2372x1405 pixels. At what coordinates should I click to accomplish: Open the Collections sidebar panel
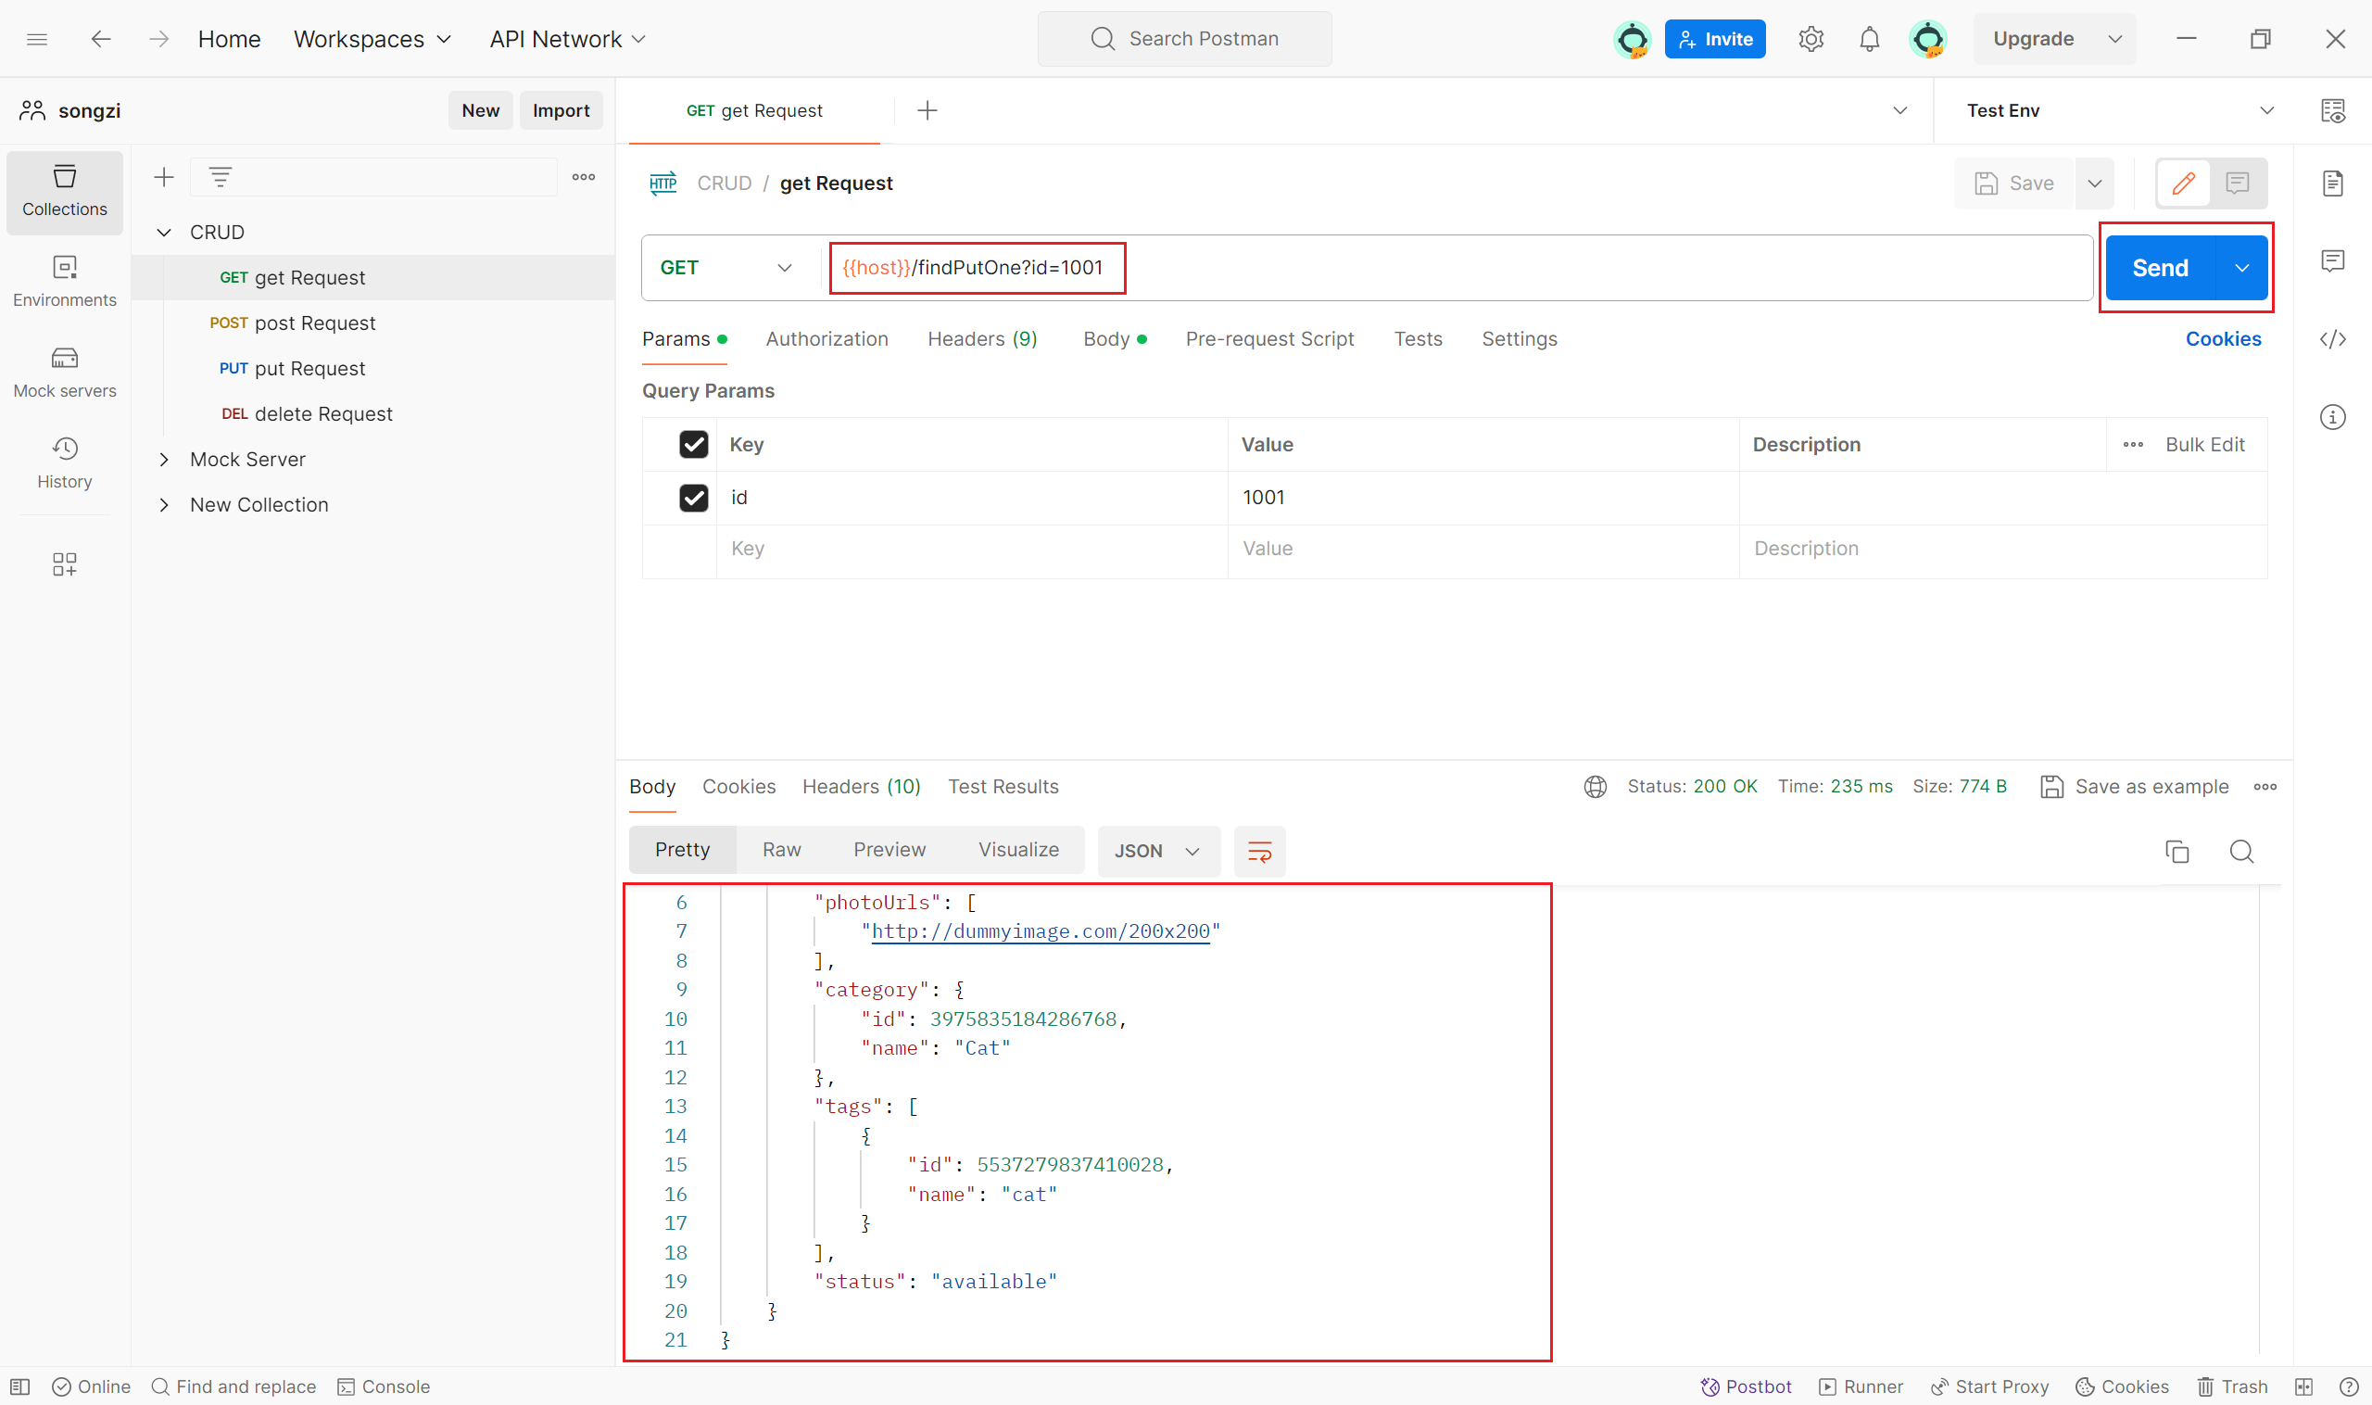coord(64,192)
